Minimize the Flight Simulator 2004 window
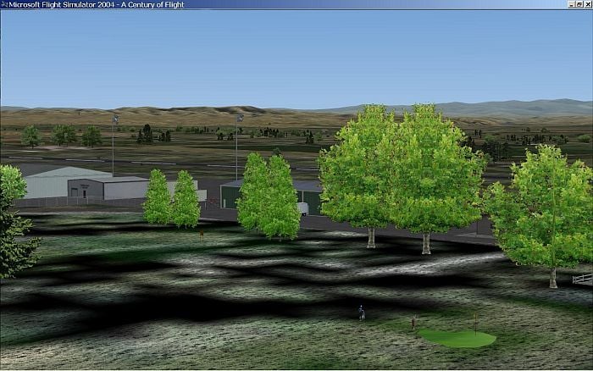Screen dimensions: 593x371 point(572,4)
